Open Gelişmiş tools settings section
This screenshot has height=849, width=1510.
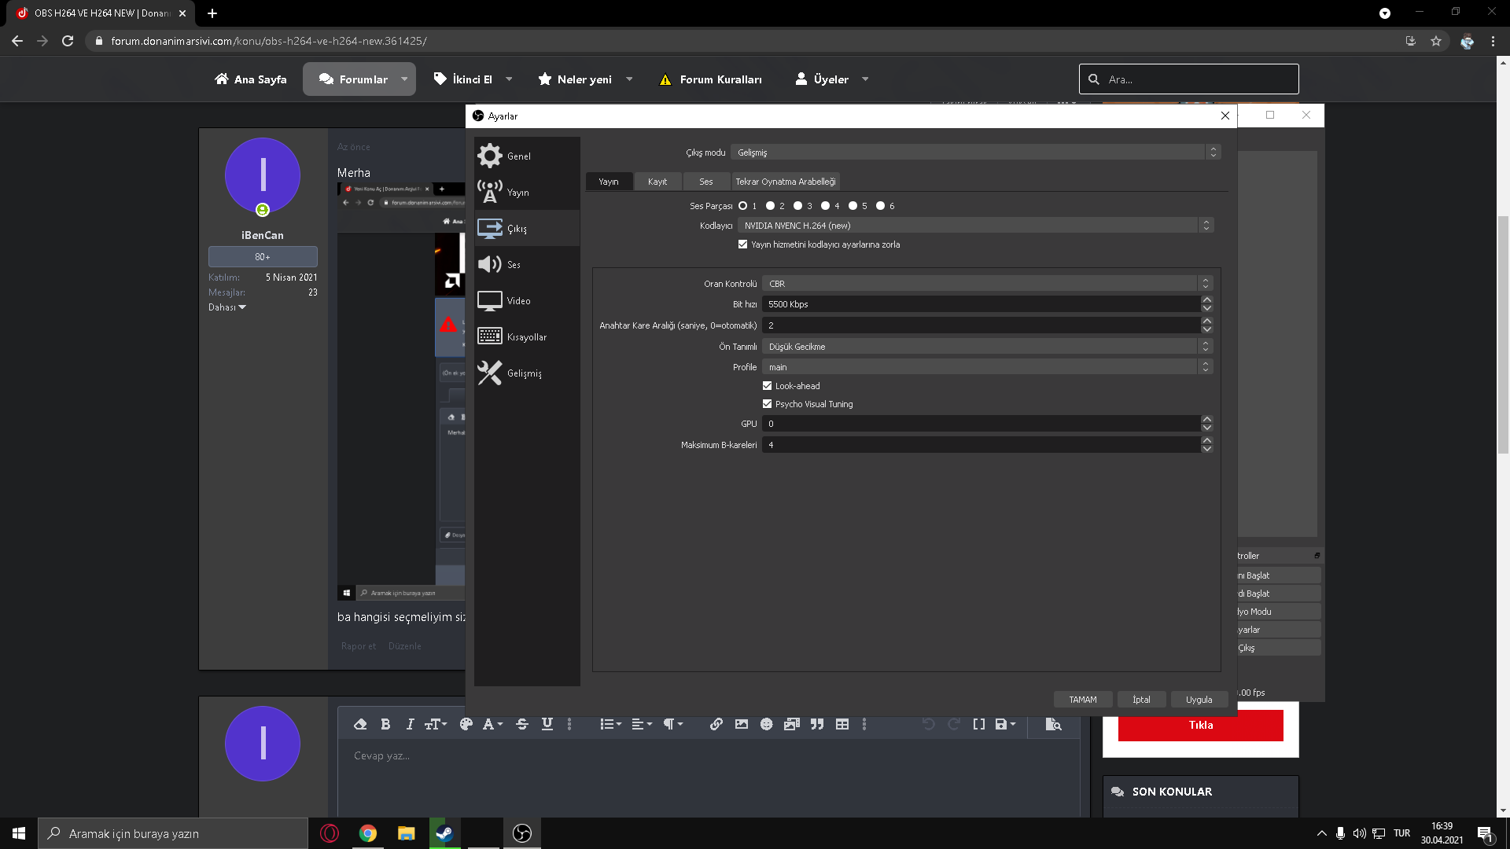click(490, 373)
